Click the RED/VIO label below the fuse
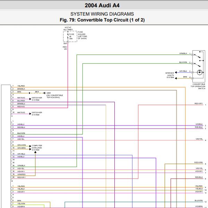The width and height of the screenshot is (208, 208). (x=65, y=48)
